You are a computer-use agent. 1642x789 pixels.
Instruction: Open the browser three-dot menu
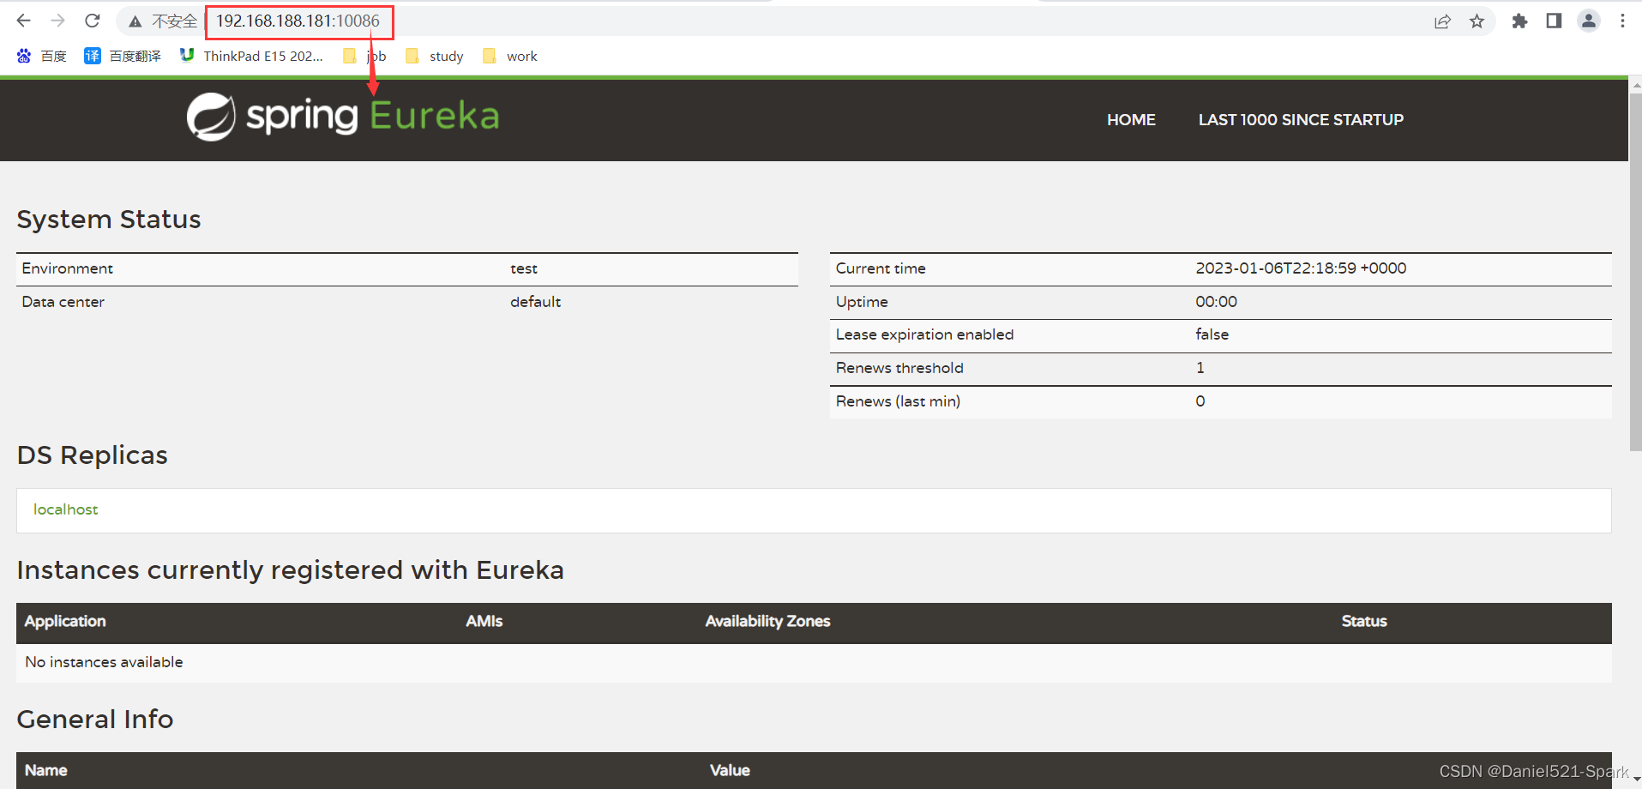[x=1622, y=21]
